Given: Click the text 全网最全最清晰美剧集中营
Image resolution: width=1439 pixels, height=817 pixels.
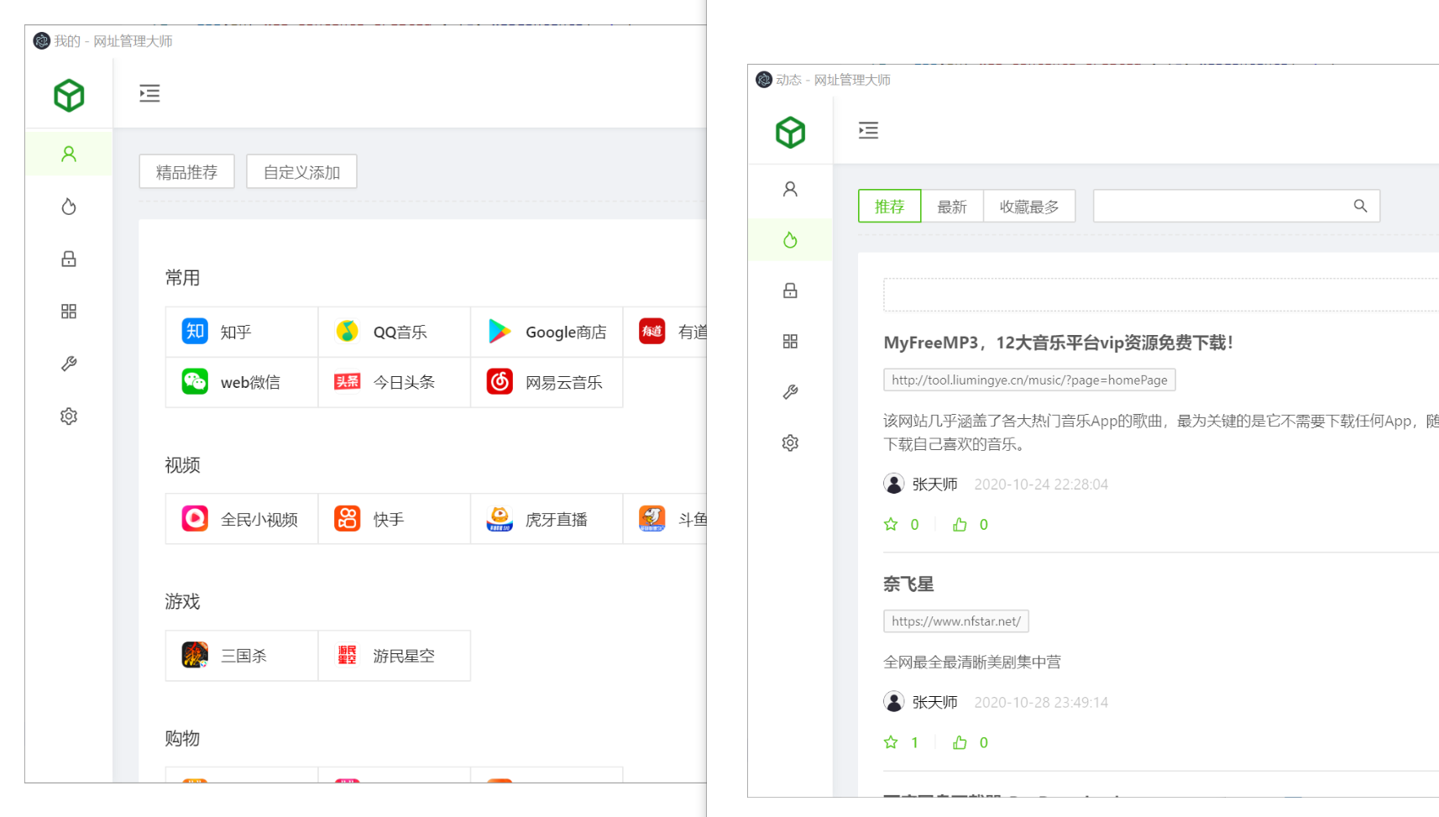Looking at the screenshot, I should point(972,663).
